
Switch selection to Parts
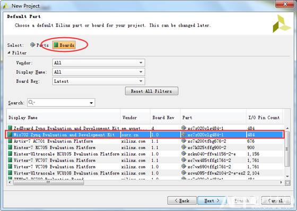click(x=39, y=45)
